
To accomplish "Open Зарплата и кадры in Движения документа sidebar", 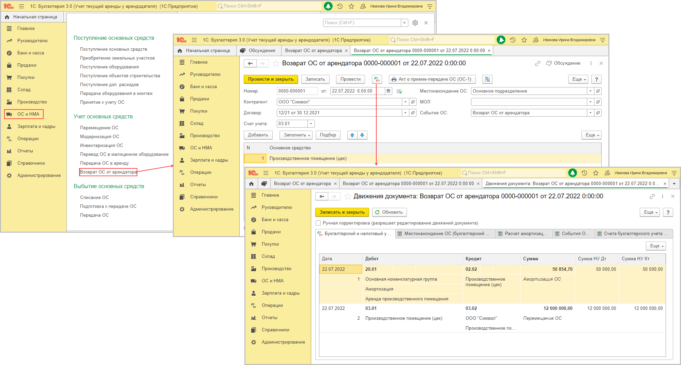I will coord(281,293).
